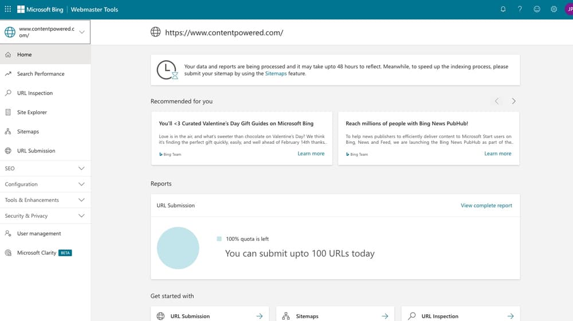The image size is (573, 321).
Task: Open URL Submission menu item in sidebar
Action: [45, 151]
